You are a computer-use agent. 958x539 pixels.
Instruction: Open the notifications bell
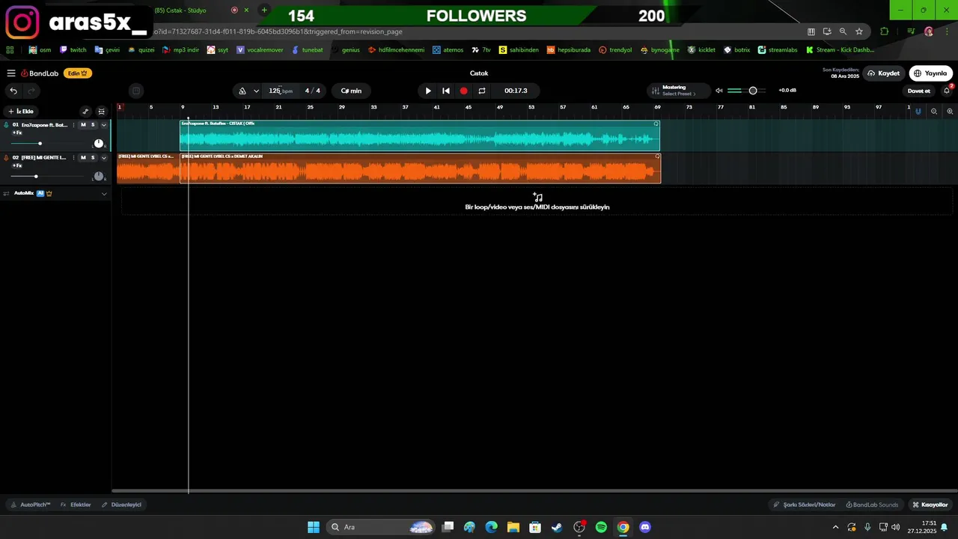[x=947, y=91]
